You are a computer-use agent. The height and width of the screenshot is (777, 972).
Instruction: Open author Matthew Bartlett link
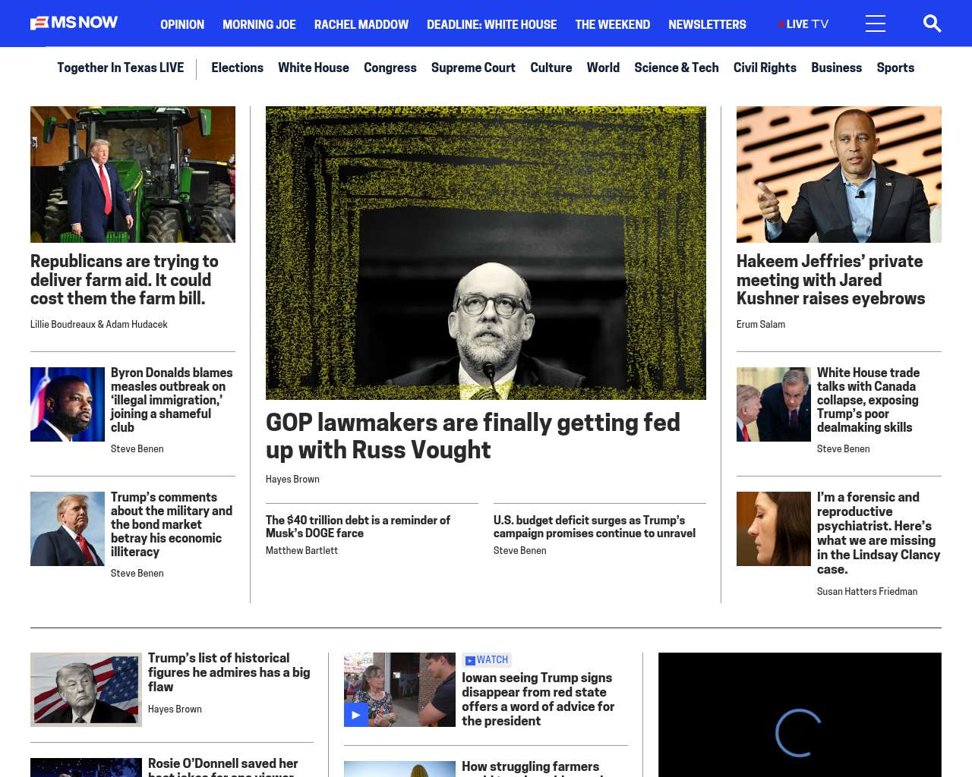301,550
